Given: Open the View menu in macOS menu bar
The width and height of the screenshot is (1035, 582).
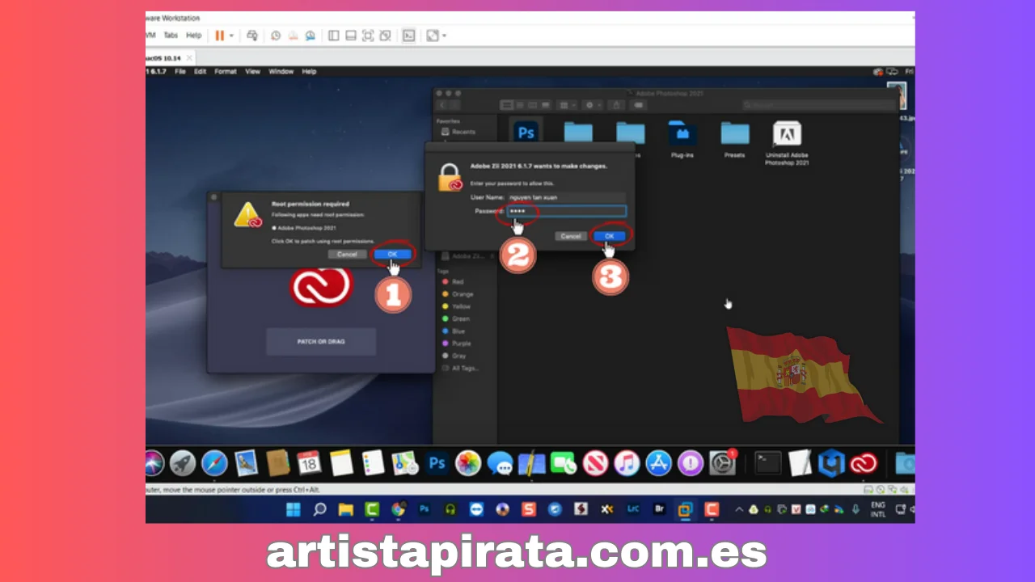Looking at the screenshot, I should 253,72.
